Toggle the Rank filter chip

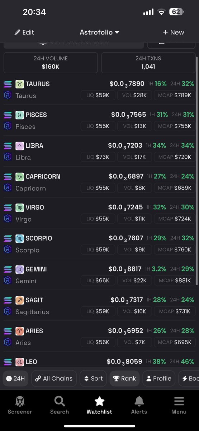point(124,379)
